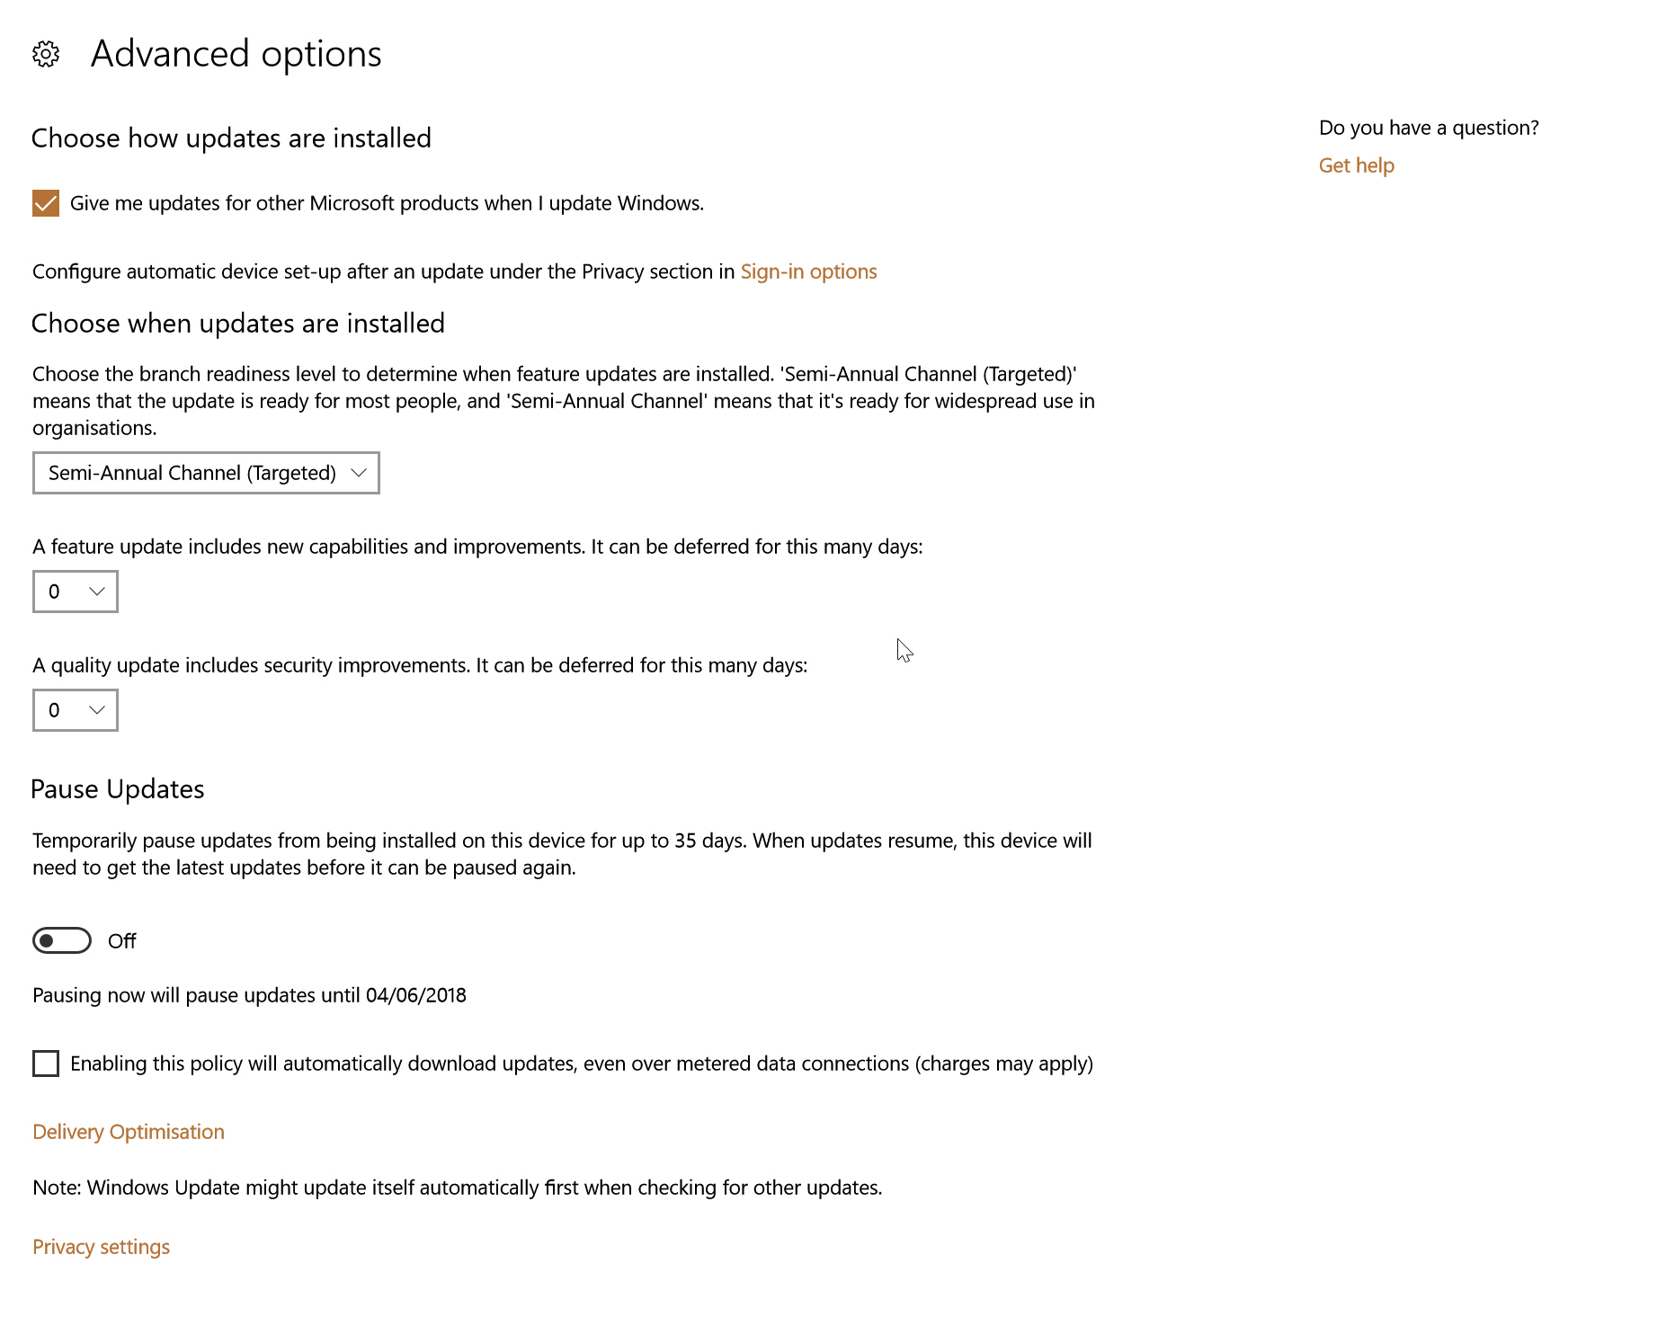Click the Get help link
The height and width of the screenshot is (1344, 1675).
[x=1356, y=165]
